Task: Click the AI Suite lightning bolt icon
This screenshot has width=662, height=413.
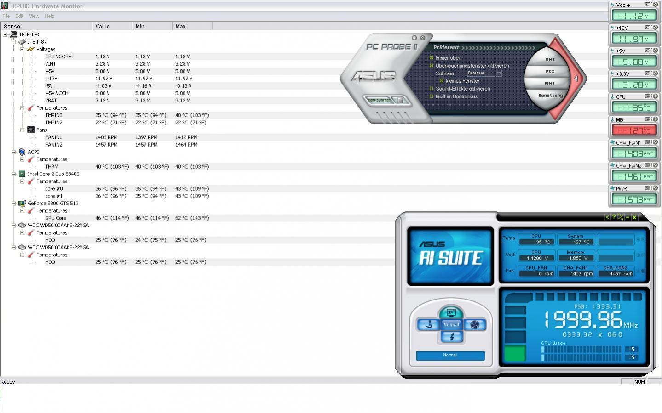Action: pos(451,337)
